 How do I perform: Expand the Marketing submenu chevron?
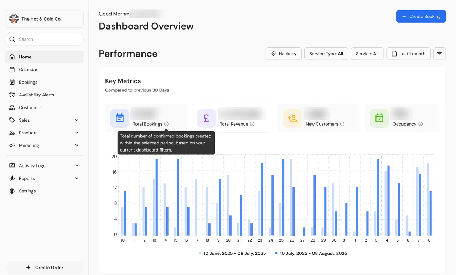coord(77,146)
